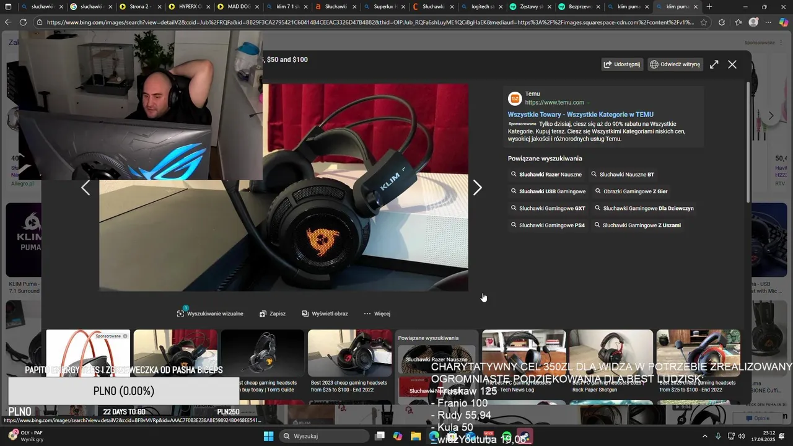Viewport: 793px width, 446px height.
Task: Search related: Słuchawki Gamingowe Z Uszami
Action: (637, 225)
